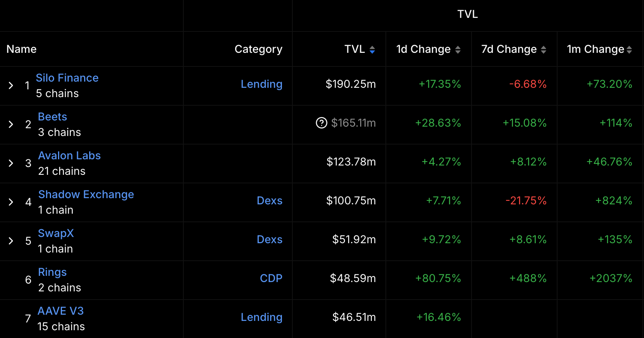Click the chevron next to Shadow Exchange
The width and height of the screenshot is (644, 338).
pos(11,202)
